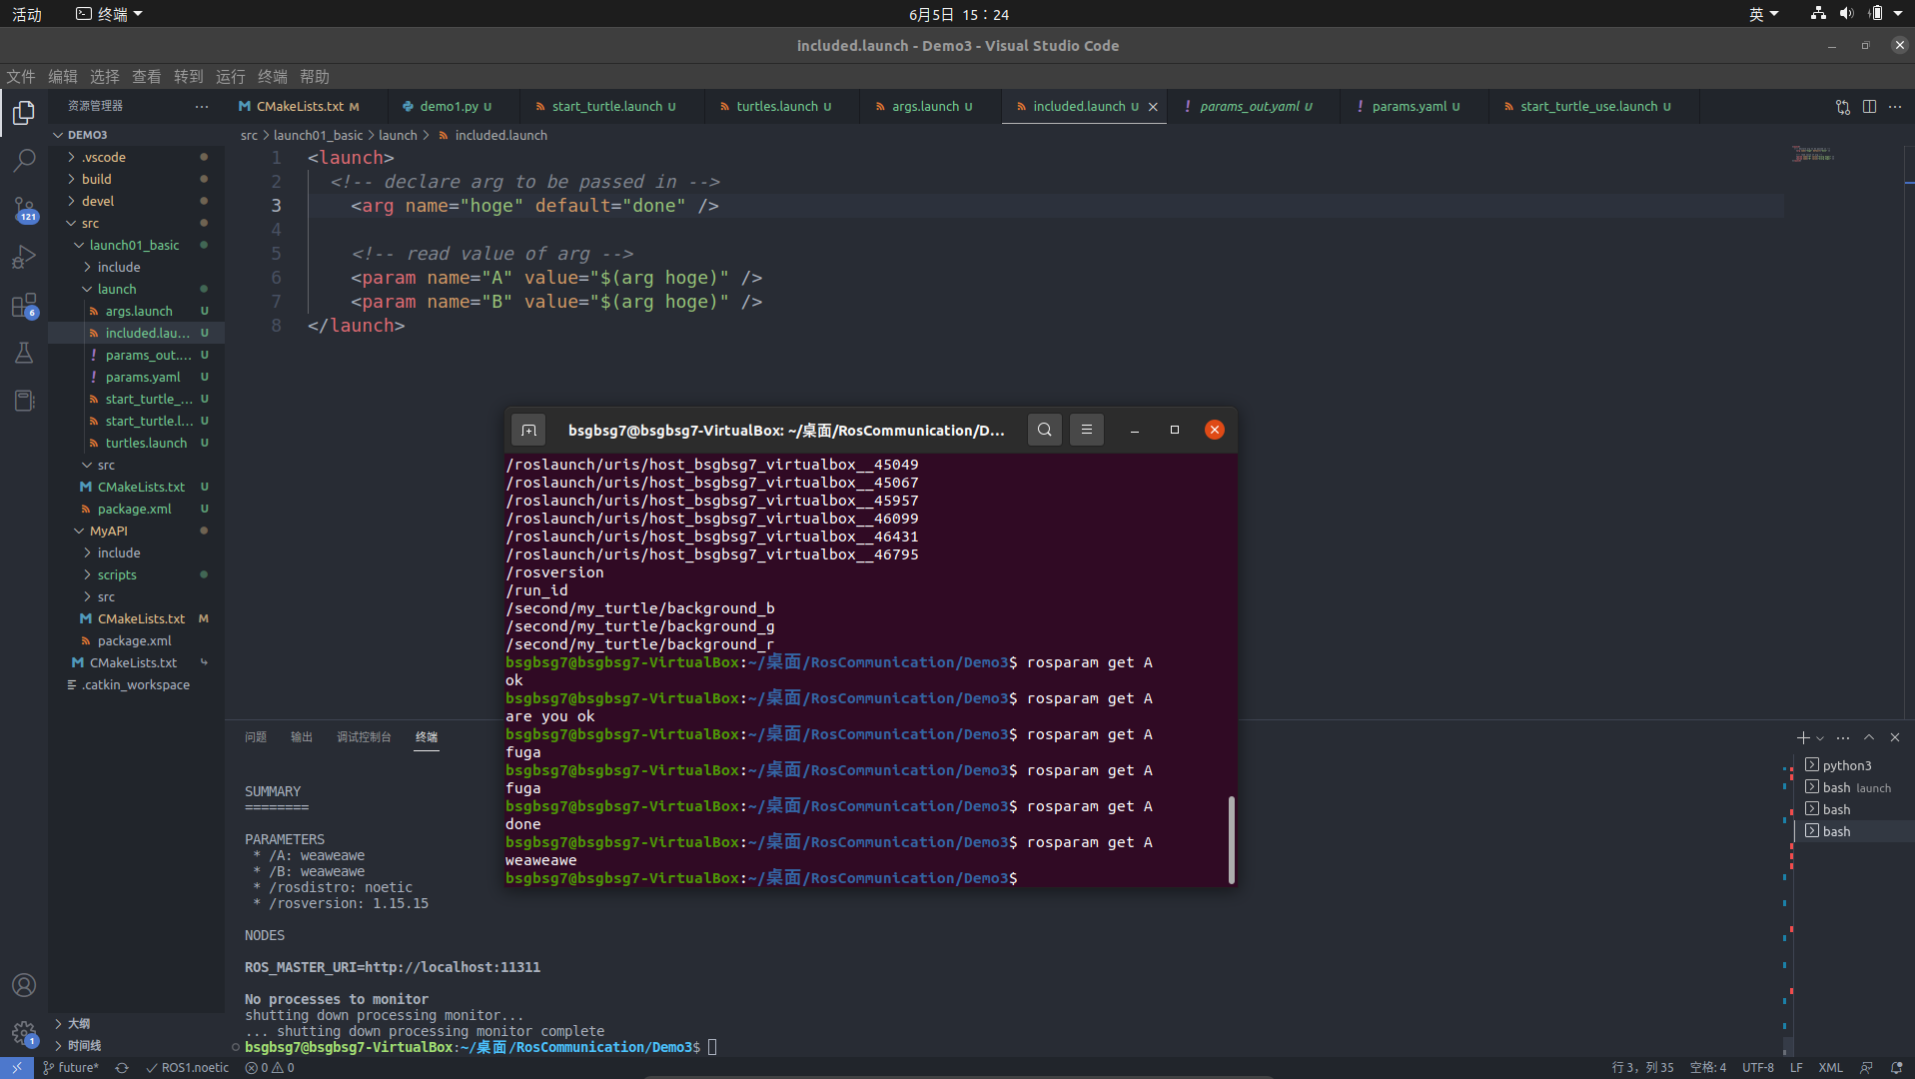
Task: Open the Run and Debug view
Action: pos(24,257)
